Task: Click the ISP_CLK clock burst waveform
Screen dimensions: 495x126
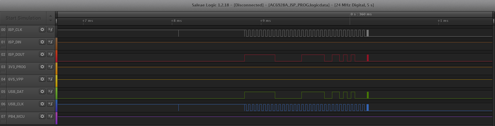Action: [306, 33]
